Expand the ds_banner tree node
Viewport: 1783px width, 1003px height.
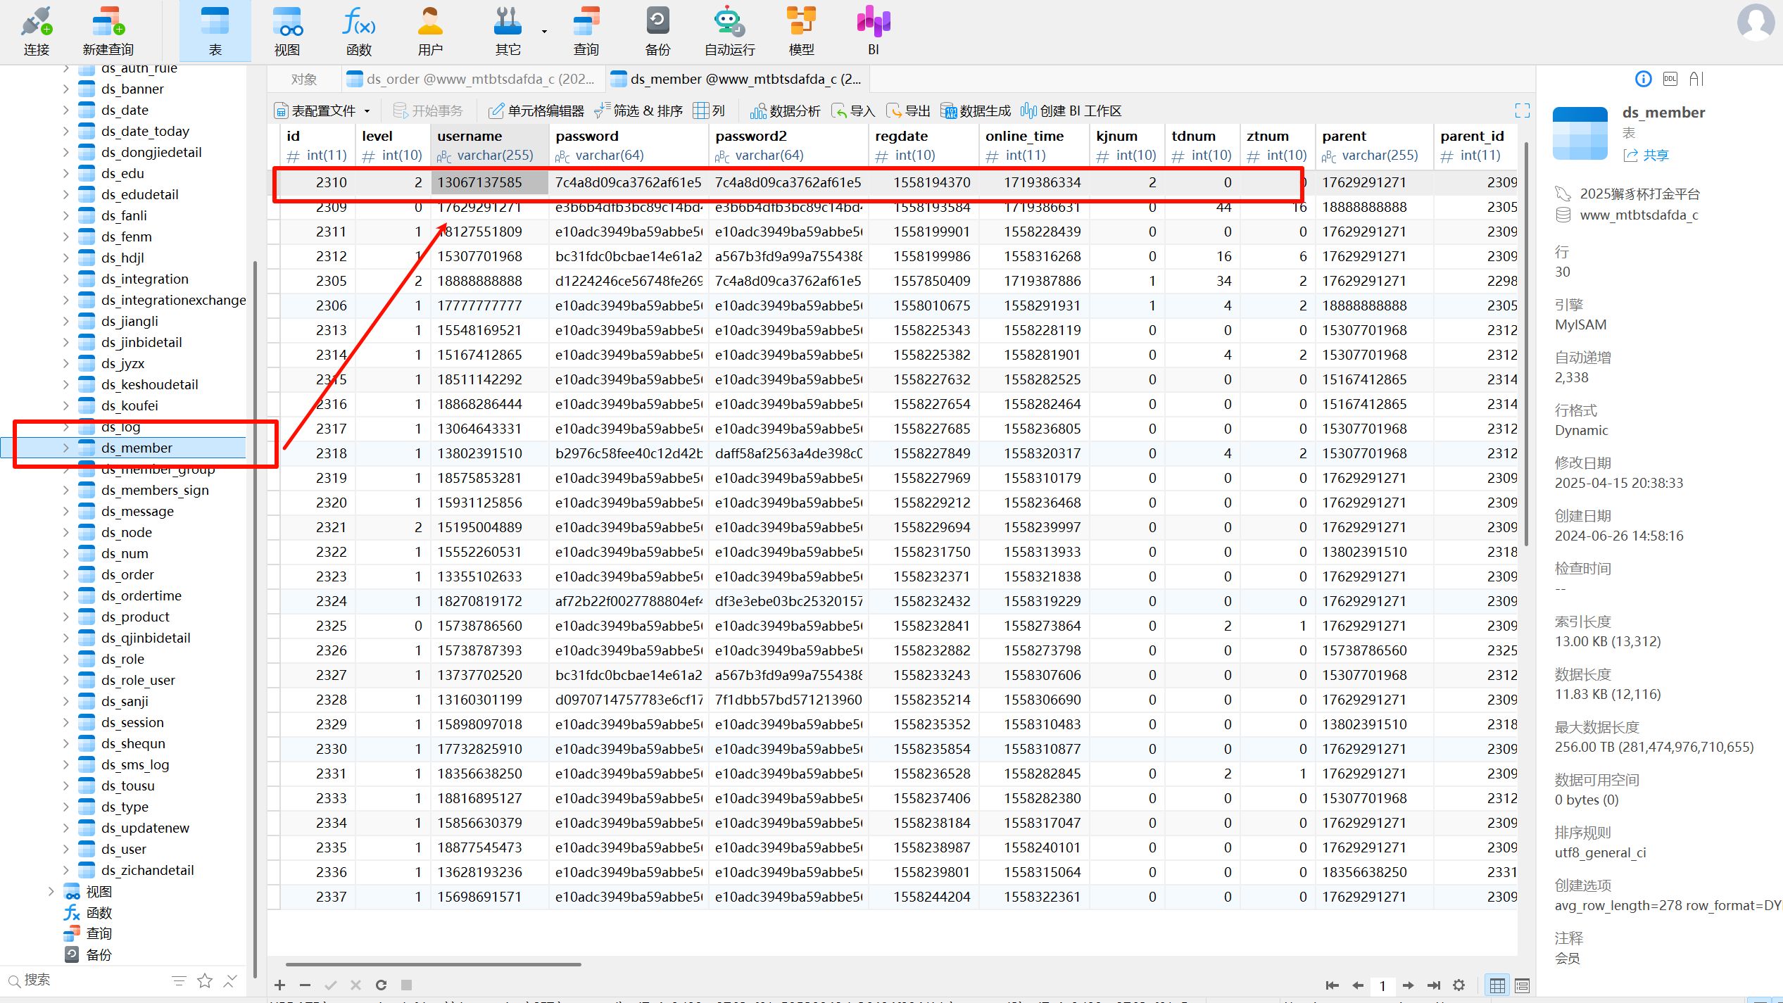pyautogui.click(x=66, y=89)
